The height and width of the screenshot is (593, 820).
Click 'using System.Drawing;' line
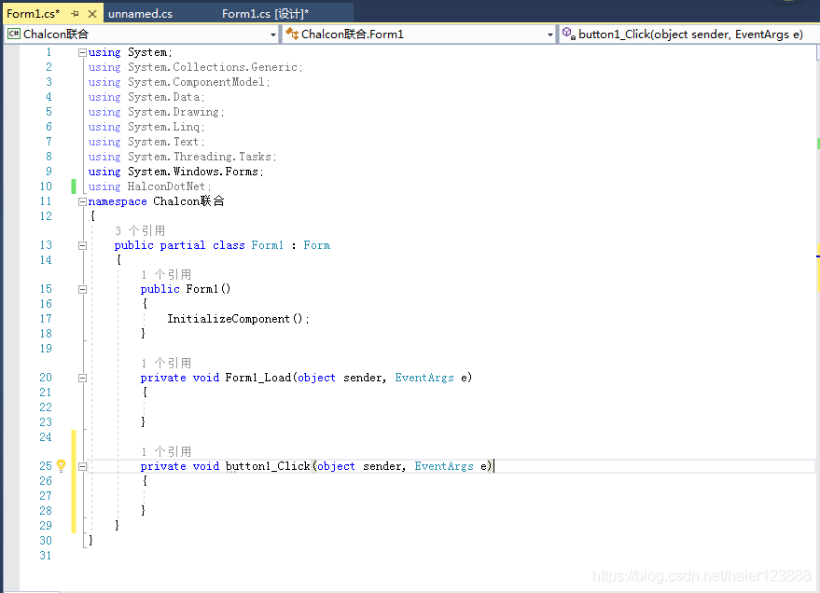[156, 112]
